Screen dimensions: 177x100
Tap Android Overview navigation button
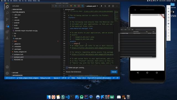(x=157, y=73)
